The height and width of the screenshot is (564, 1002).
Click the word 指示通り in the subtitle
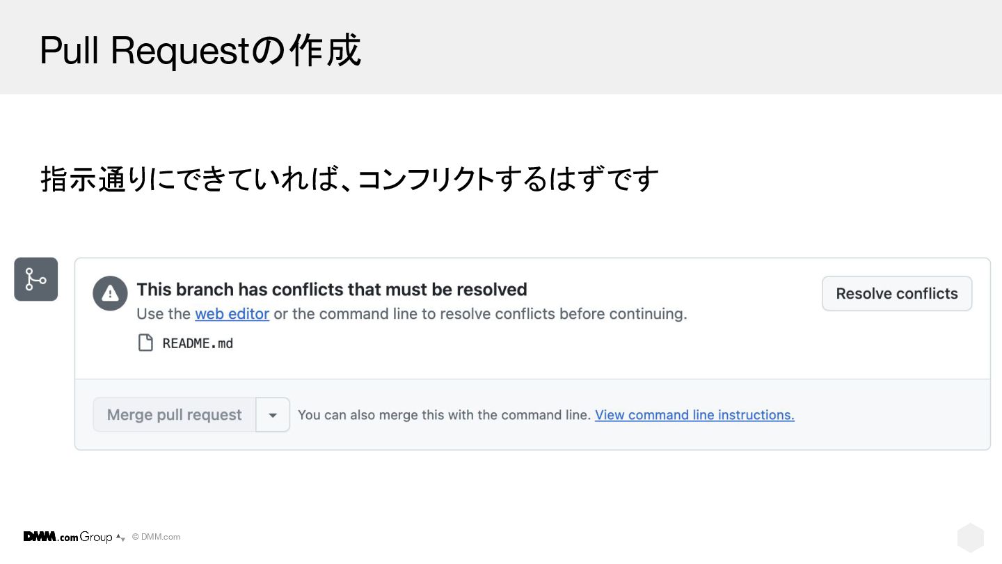[x=93, y=179]
